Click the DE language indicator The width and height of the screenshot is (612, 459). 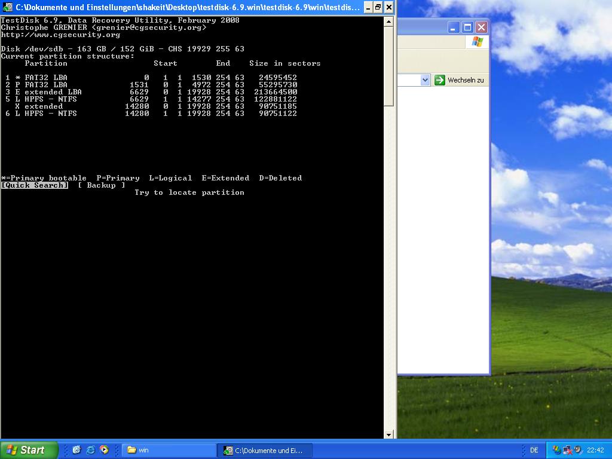[x=534, y=451]
